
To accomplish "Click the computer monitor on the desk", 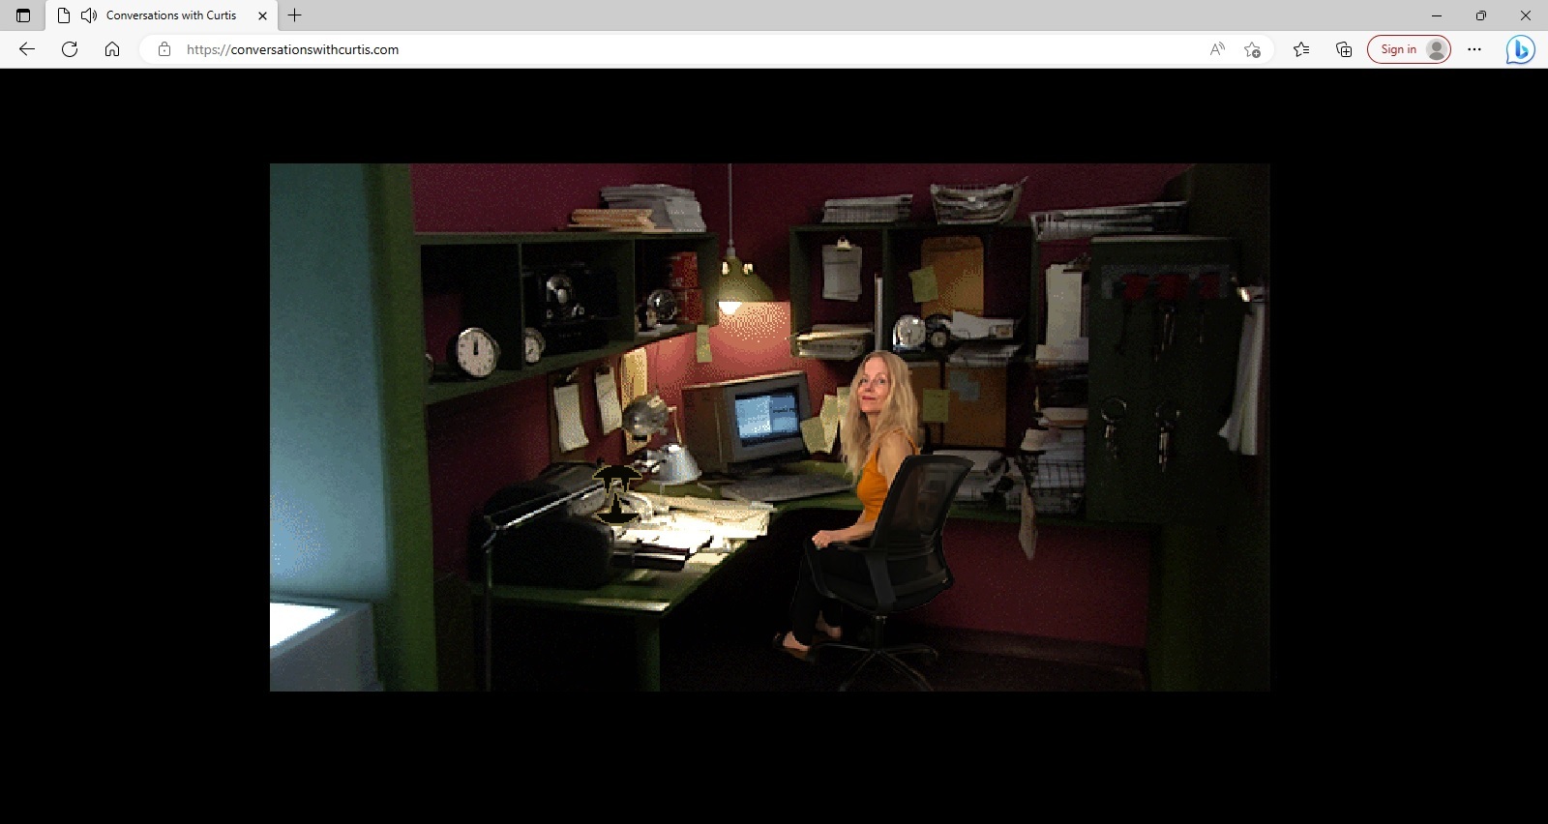I will click(764, 418).
